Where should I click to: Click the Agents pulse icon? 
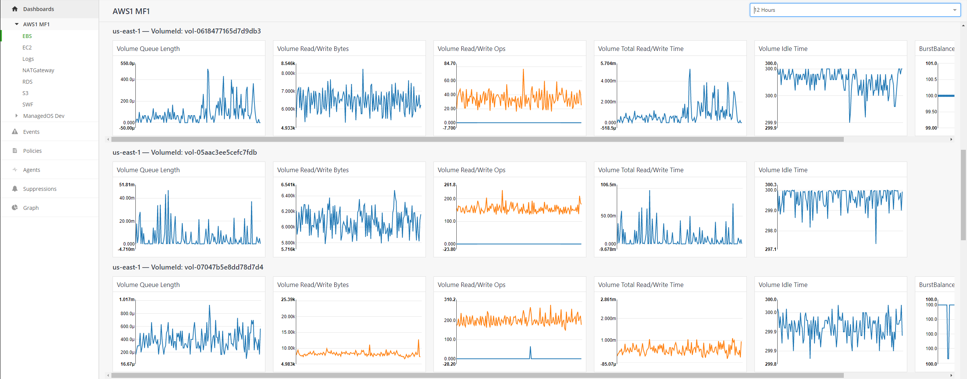click(15, 170)
